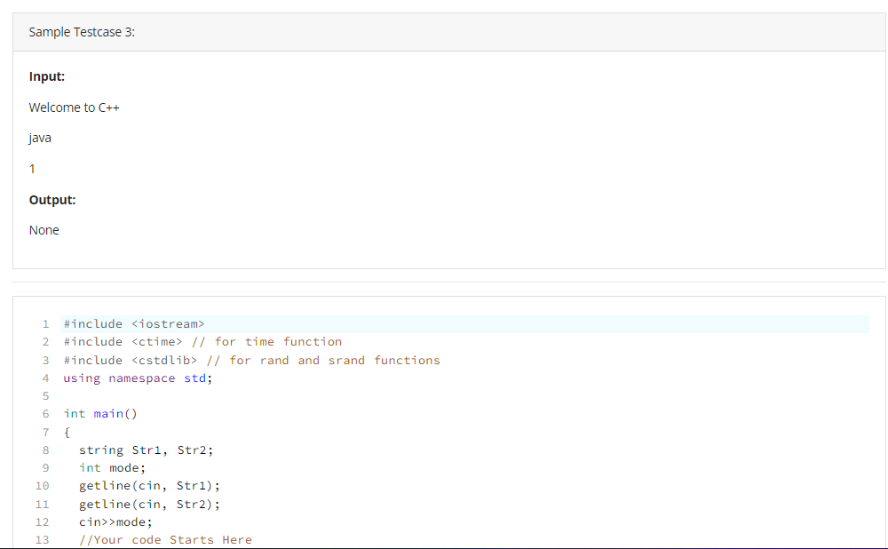Select the mode input value 1

click(x=32, y=168)
